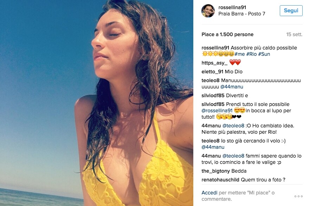View the Piace a 1.500 persone likes list
The height and width of the screenshot is (206, 310).
point(227,34)
